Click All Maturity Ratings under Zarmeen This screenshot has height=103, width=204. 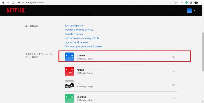85,59
